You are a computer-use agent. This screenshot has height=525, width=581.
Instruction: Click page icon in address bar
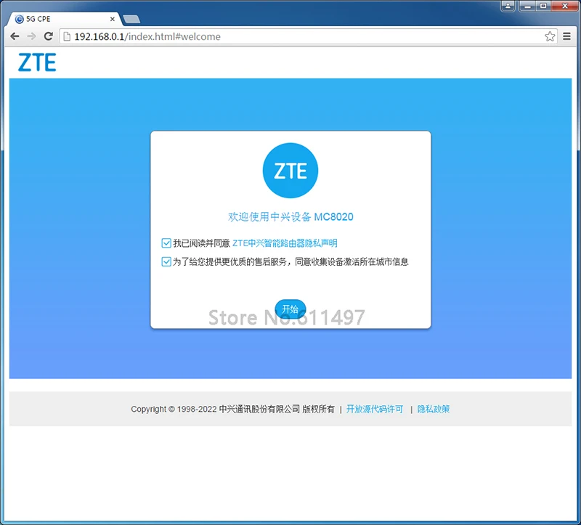pyautogui.click(x=67, y=36)
